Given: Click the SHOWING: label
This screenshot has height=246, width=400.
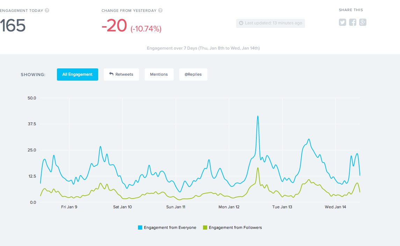Looking at the screenshot, I should pos(33,75).
